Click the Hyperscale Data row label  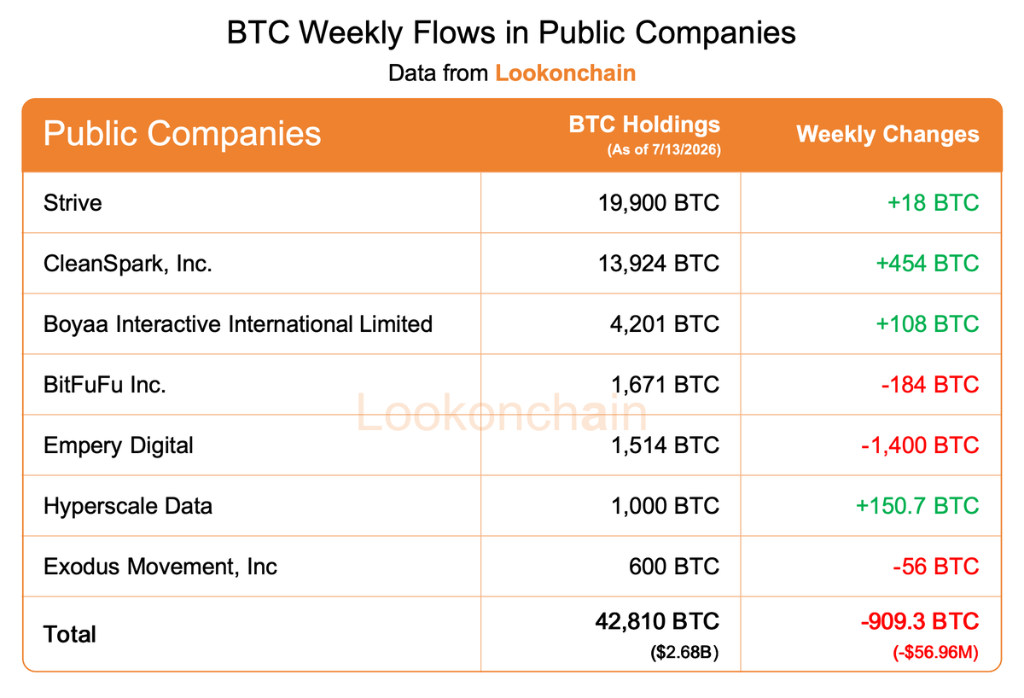(128, 506)
